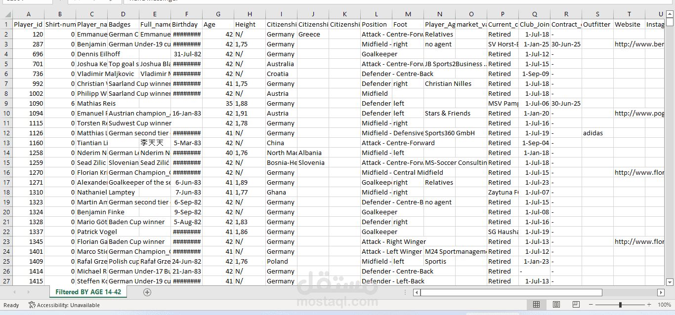
Task: Select the 'Slovenia' second citizenship cell
Action: pos(313,162)
